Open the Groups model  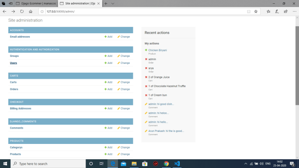[x=14, y=56]
